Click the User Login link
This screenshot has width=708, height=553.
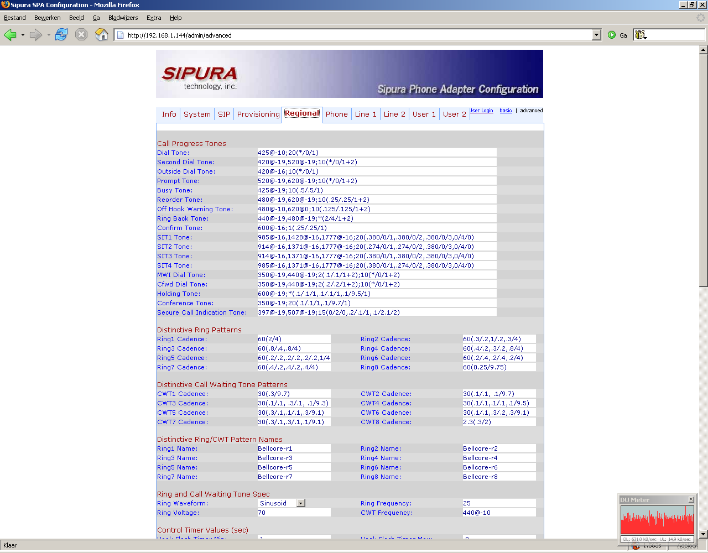(x=481, y=111)
